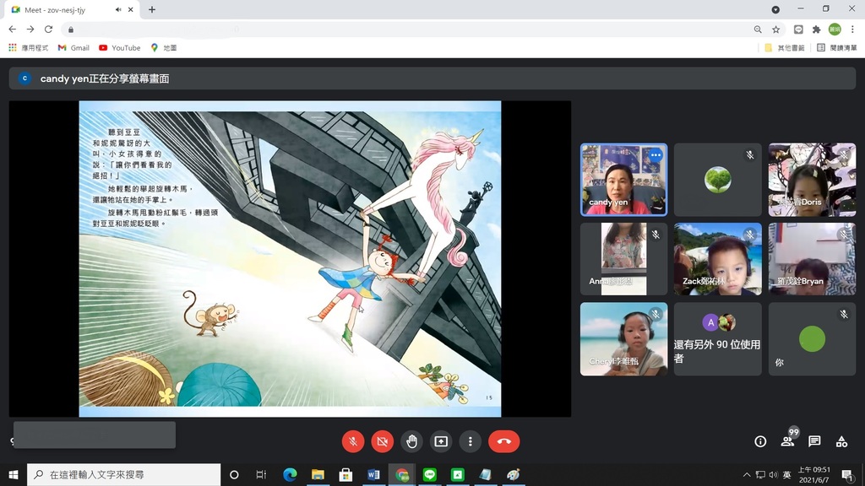
Task: Unmute the microphone in Meet controls
Action: (353, 441)
